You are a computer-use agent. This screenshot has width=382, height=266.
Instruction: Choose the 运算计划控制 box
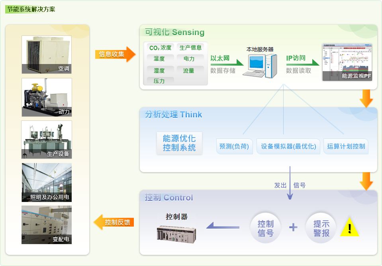[x=346, y=146]
